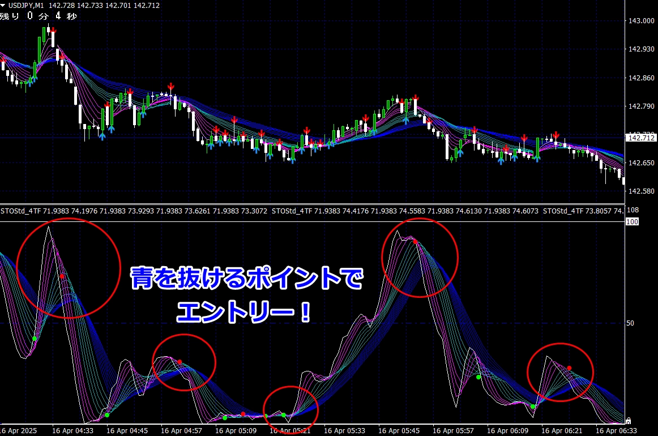Image resolution: width=658 pixels, height=436 pixels.
Task: Click the red dot inside the far-right circle
Action: (569, 368)
